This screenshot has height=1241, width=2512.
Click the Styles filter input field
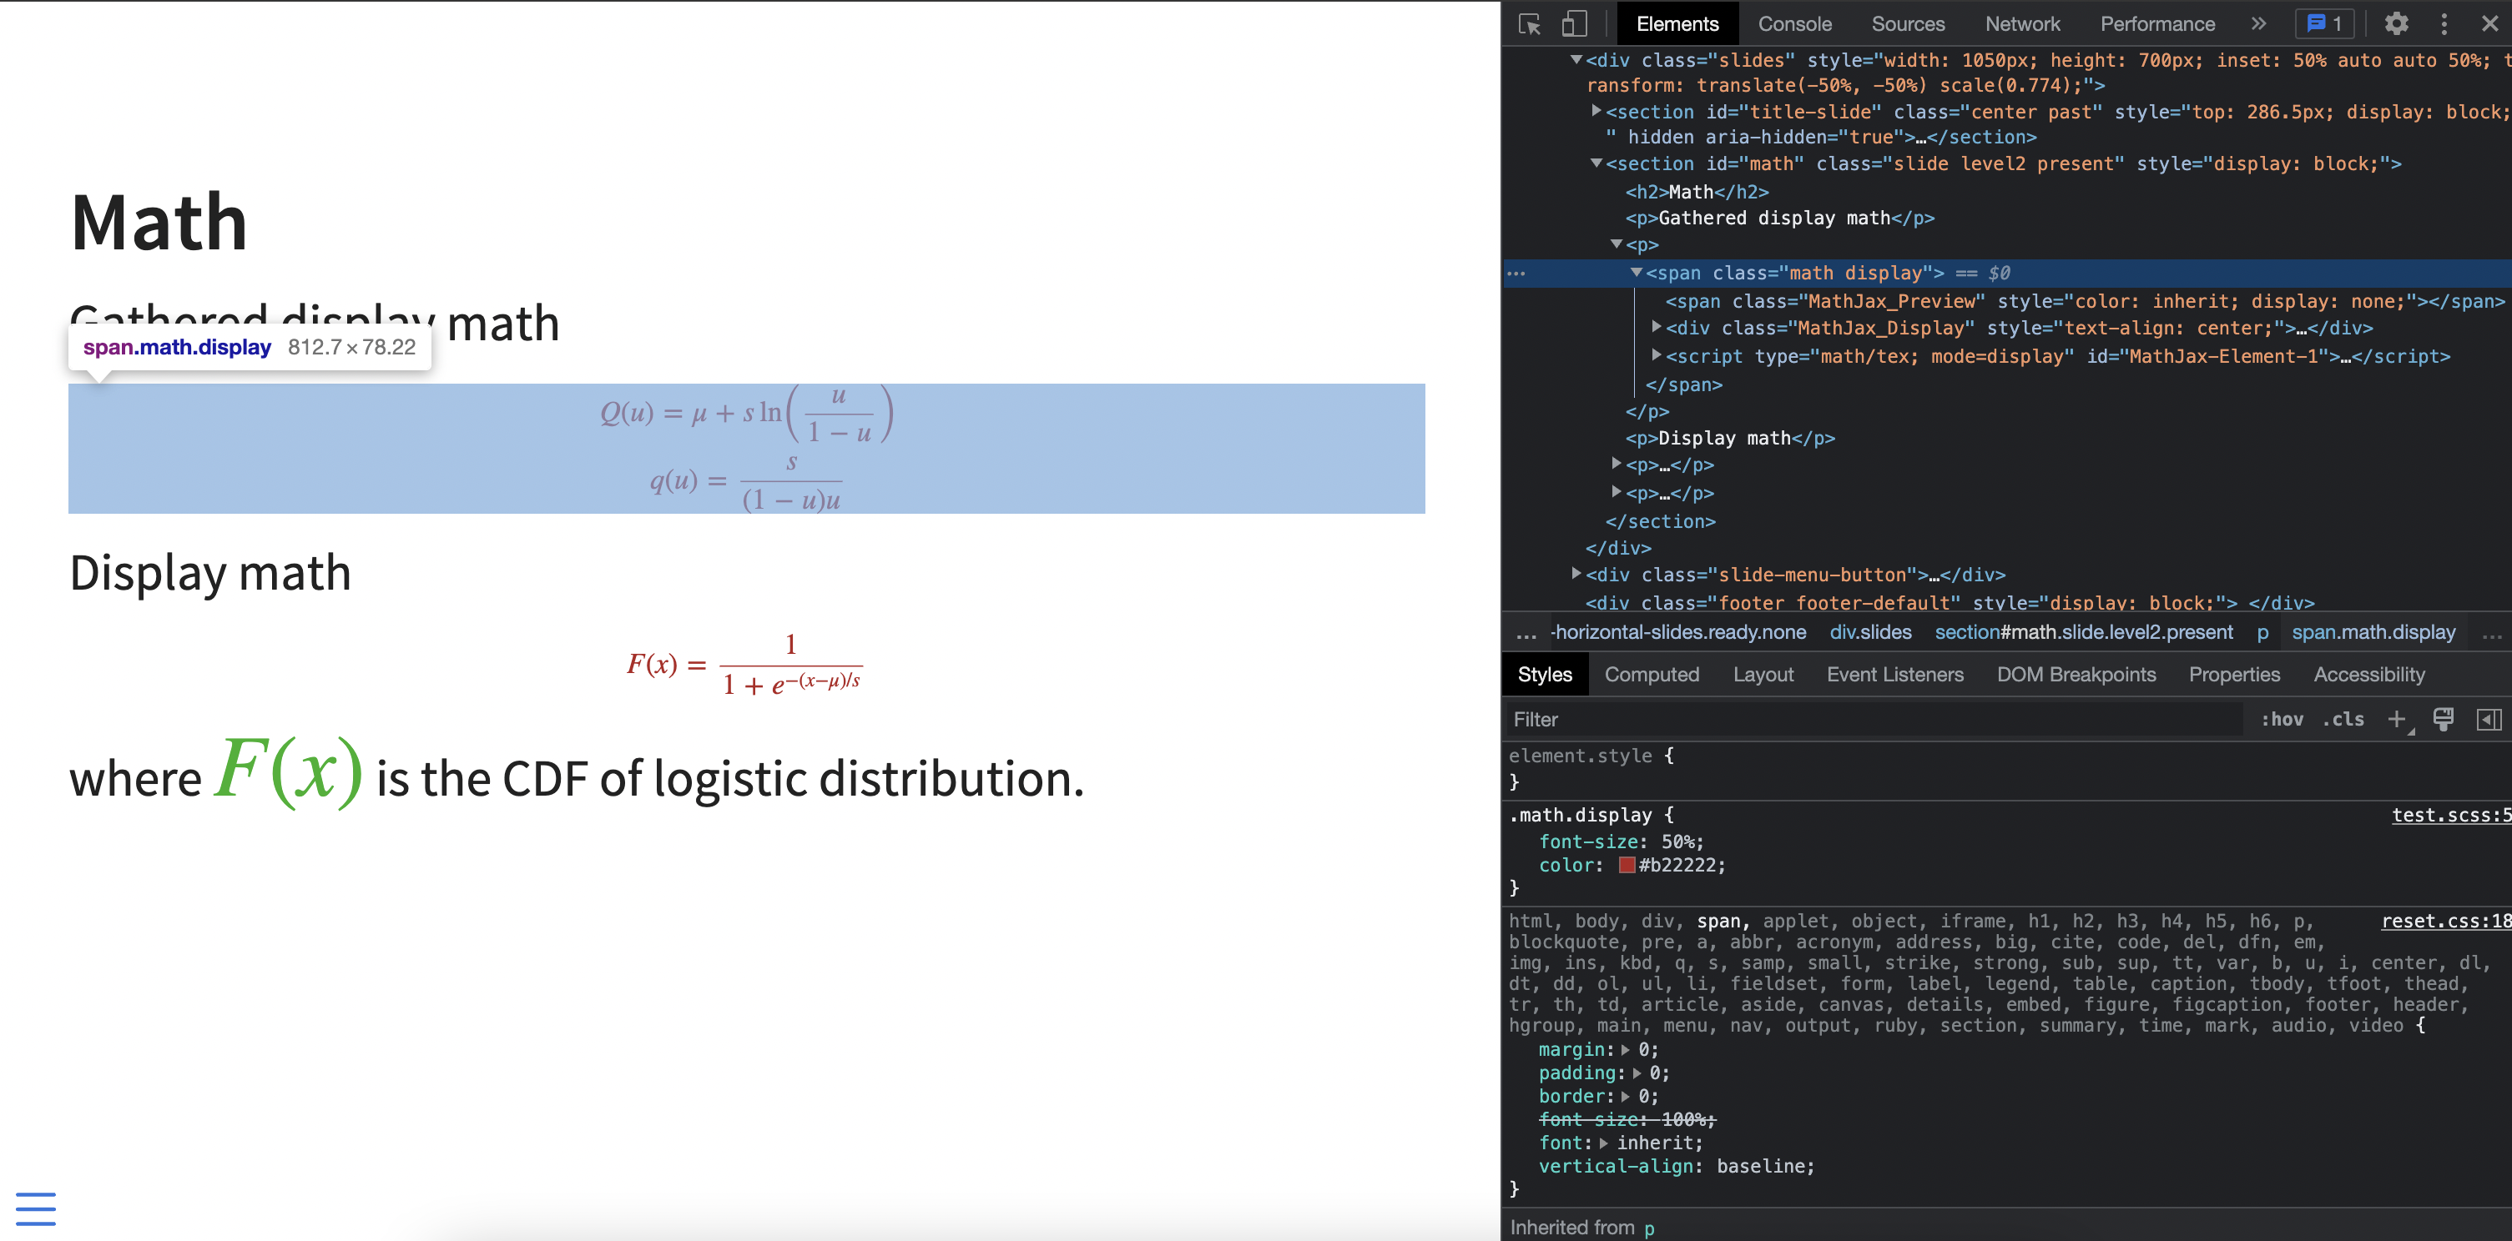coord(1874,720)
